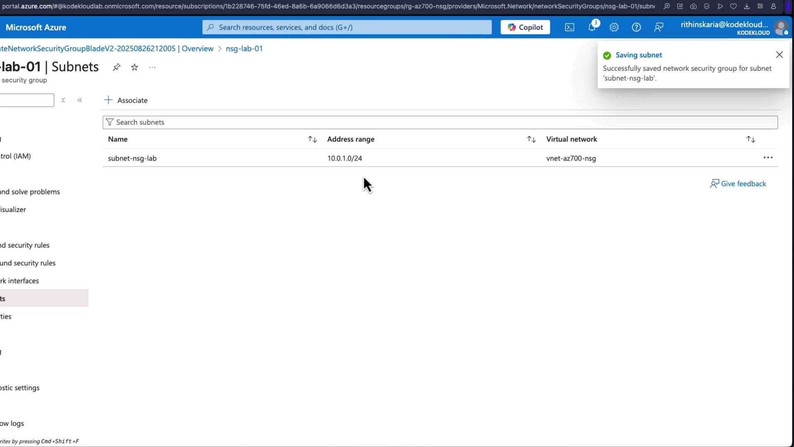794x447 pixels.
Task: Click browser zoom magnifier icon
Action: [667, 6]
